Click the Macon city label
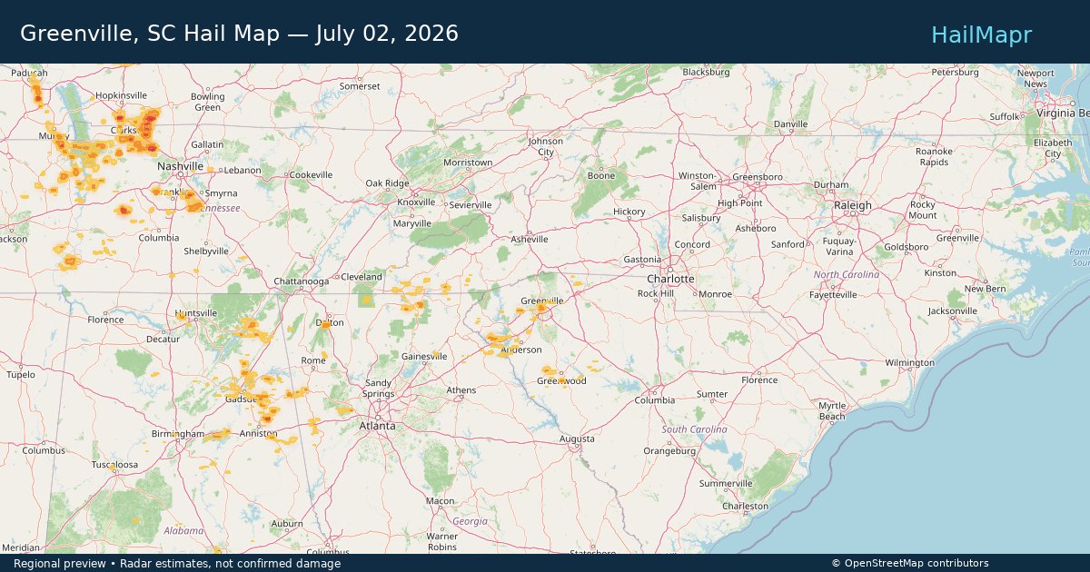1090x572 pixels. (441, 501)
